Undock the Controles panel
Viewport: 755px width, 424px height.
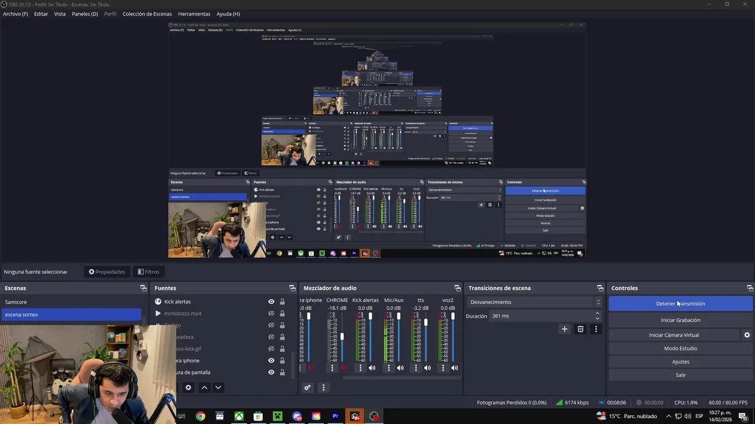click(750, 288)
